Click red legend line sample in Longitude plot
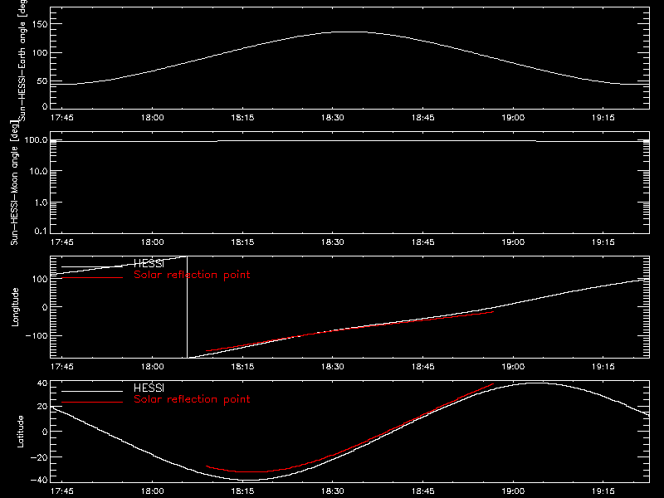The height and width of the screenshot is (498, 664). [x=92, y=278]
